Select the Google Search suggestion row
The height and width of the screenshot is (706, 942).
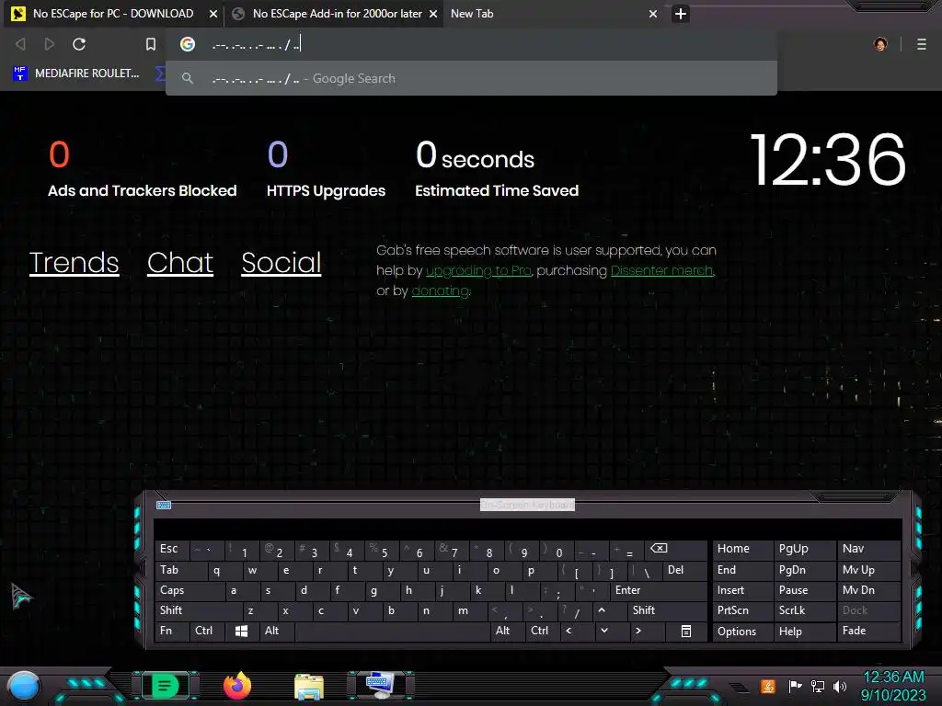tap(471, 79)
